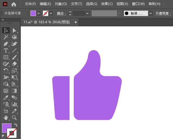Select the Pen tool
This screenshot has width=173, height=139.
pos(6,44)
